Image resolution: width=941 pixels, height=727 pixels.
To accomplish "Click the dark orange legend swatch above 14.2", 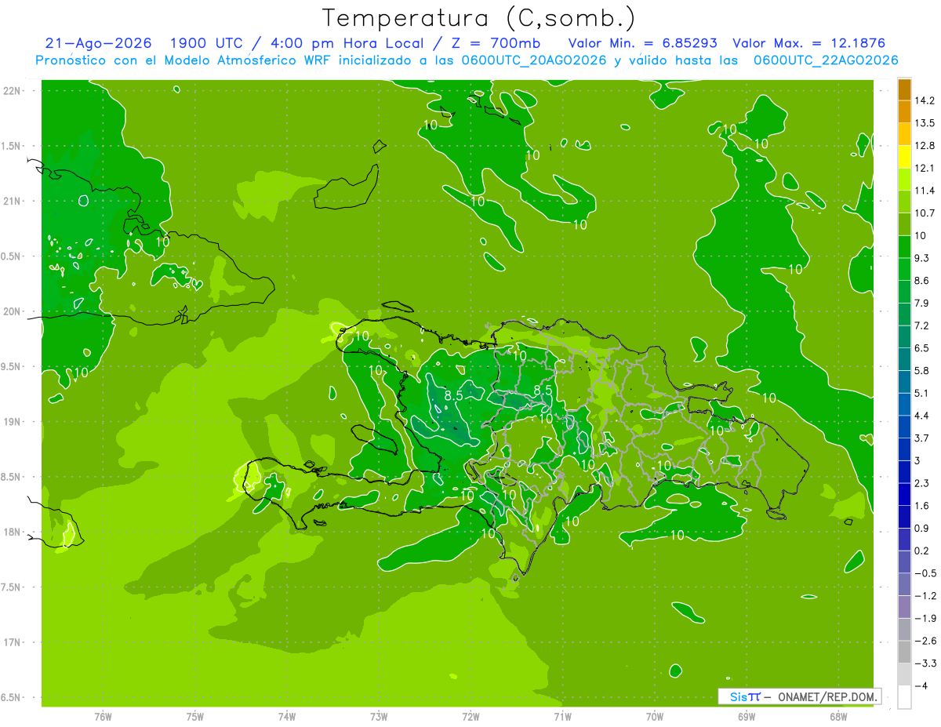I will click(x=905, y=89).
